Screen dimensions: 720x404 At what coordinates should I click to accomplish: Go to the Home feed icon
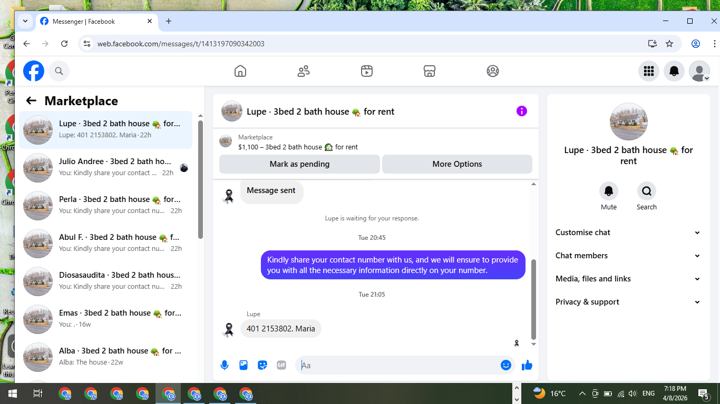(240, 71)
